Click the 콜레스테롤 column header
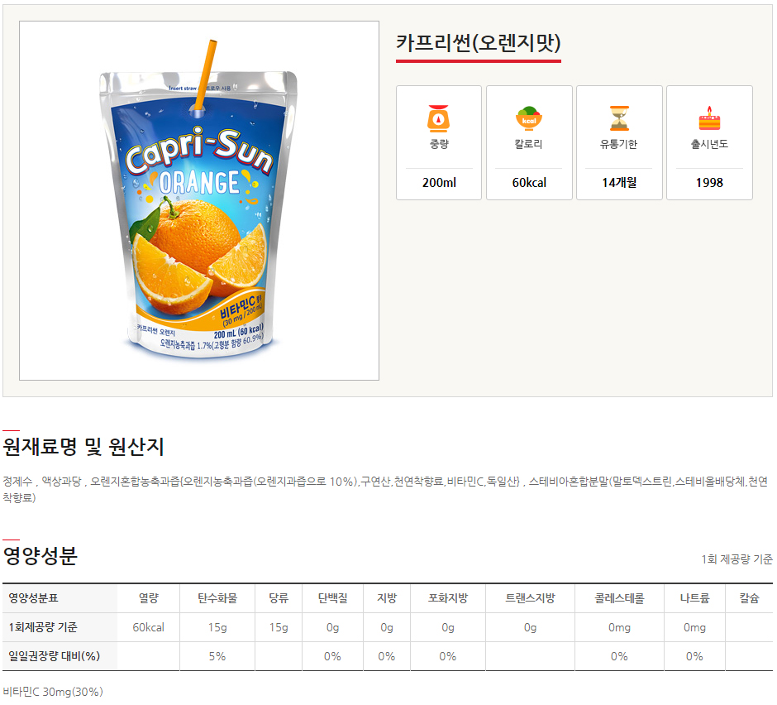Screen dimensions: 777x705 click(x=619, y=597)
